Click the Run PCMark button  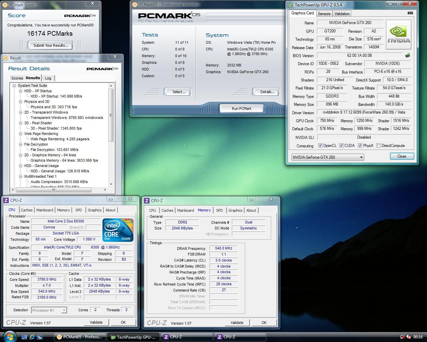click(x=242, y=109)
